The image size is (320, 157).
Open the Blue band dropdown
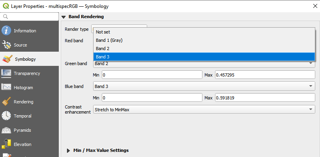coord(204,86)
